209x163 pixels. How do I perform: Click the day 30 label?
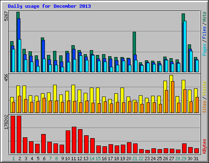pyautogui.click(x=190, y=159)
